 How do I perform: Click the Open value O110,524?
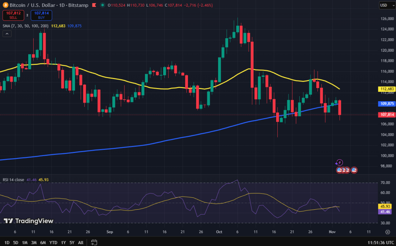116,5
